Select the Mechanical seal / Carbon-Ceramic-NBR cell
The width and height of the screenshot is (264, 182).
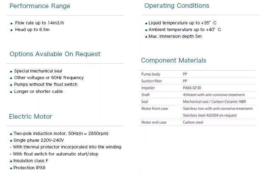pyautogui.click(x=214, y=102)
